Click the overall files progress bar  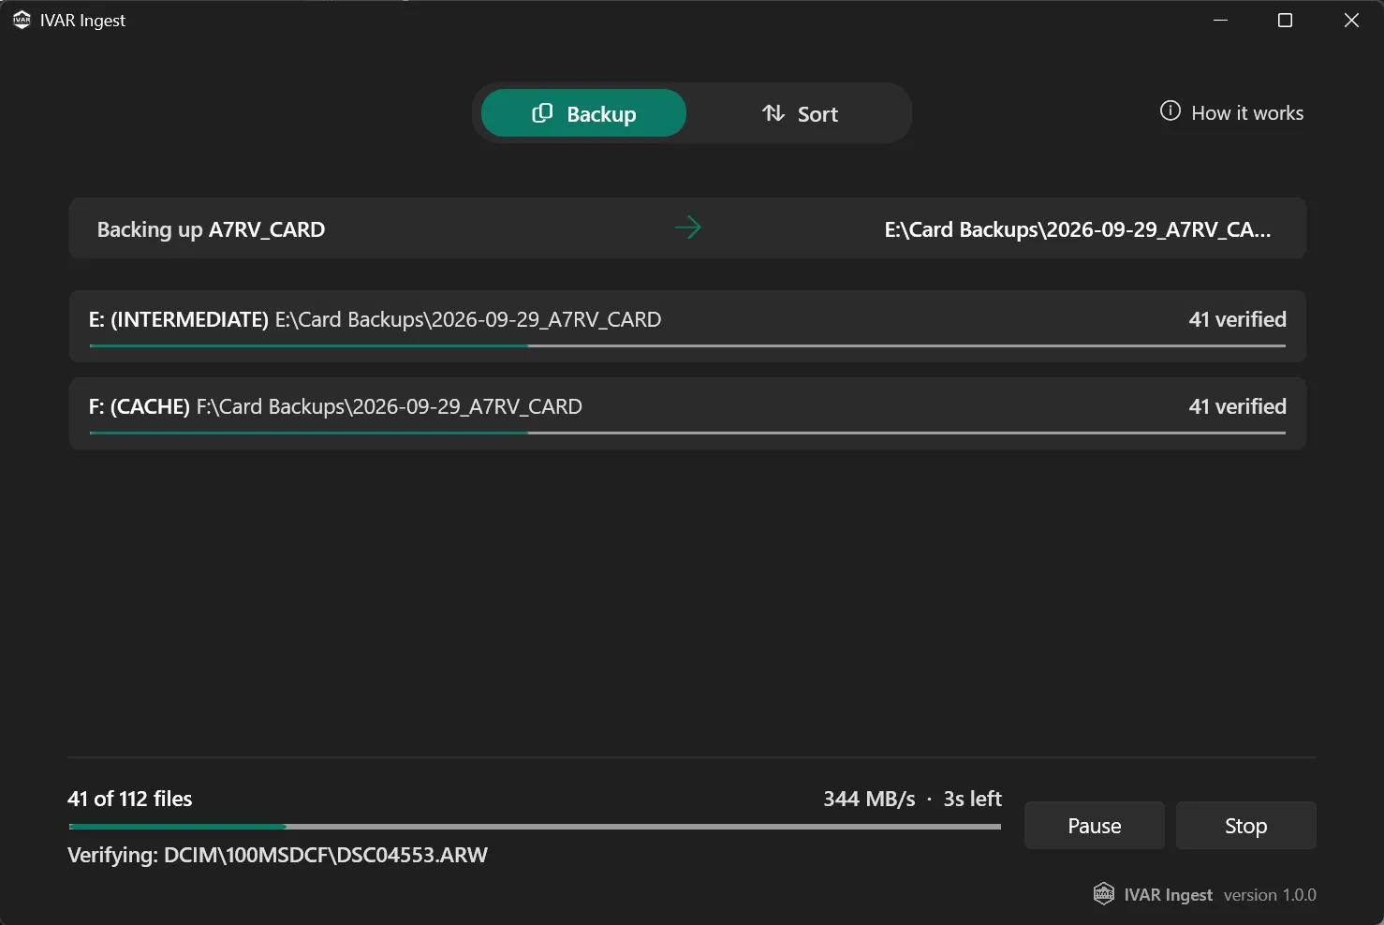(535, 827)
